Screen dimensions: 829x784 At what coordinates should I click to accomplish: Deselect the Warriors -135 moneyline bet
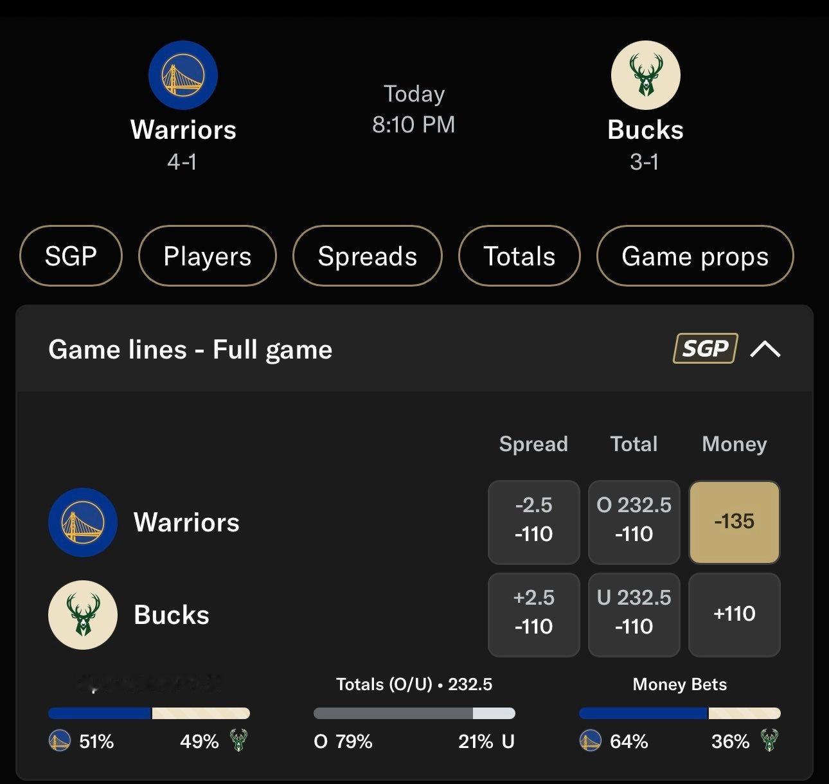(x=734, y=522)
